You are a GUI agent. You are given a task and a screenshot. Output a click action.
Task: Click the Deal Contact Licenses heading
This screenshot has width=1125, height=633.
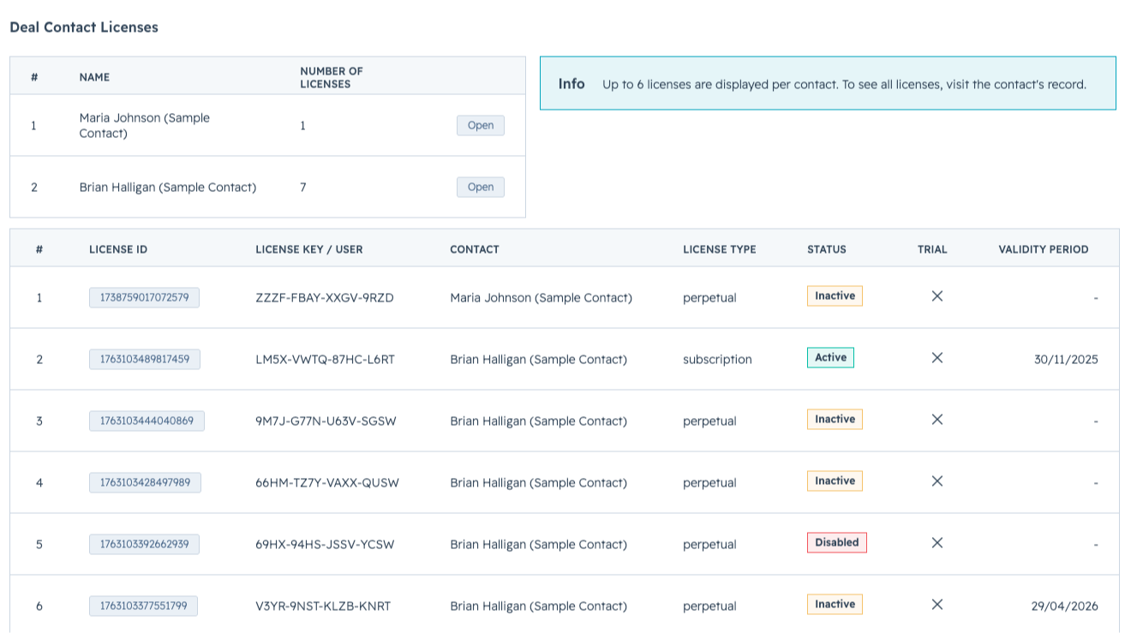point(84,27)
